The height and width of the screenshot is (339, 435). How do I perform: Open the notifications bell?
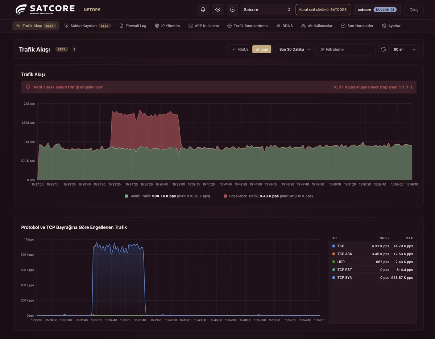[203, 10]
